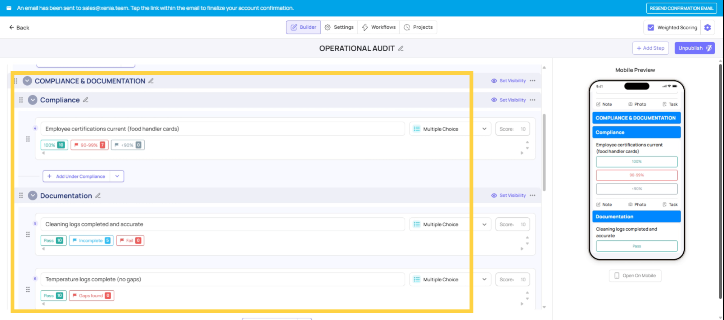
Task: Open more options for Compliance & Documentation
Action: (x=532, y=81)
